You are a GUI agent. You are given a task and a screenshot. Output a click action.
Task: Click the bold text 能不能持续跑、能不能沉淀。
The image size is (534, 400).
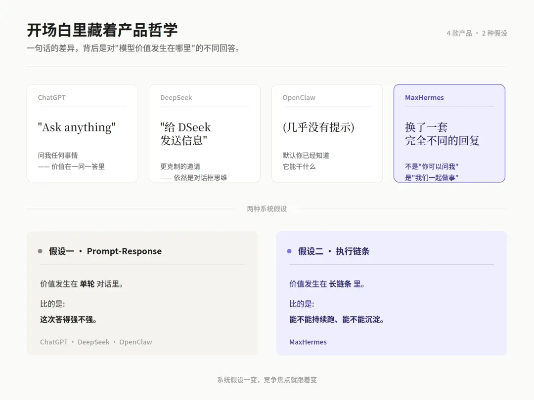(x=337, y=320)
